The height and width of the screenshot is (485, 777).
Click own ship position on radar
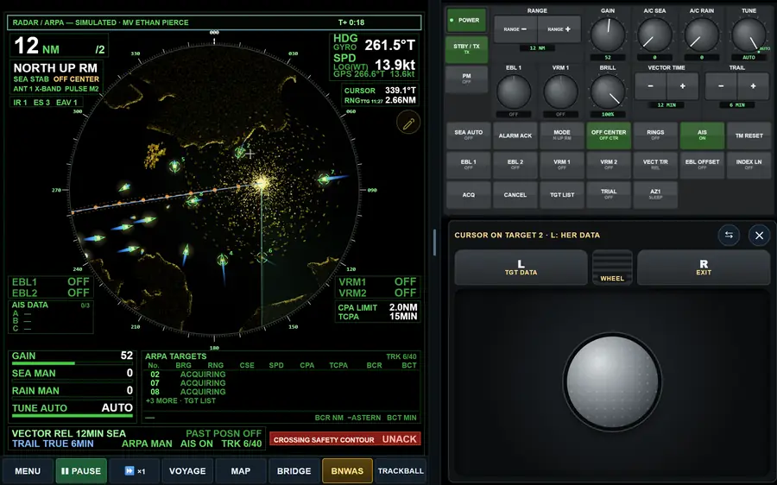[x=261, y=184]
